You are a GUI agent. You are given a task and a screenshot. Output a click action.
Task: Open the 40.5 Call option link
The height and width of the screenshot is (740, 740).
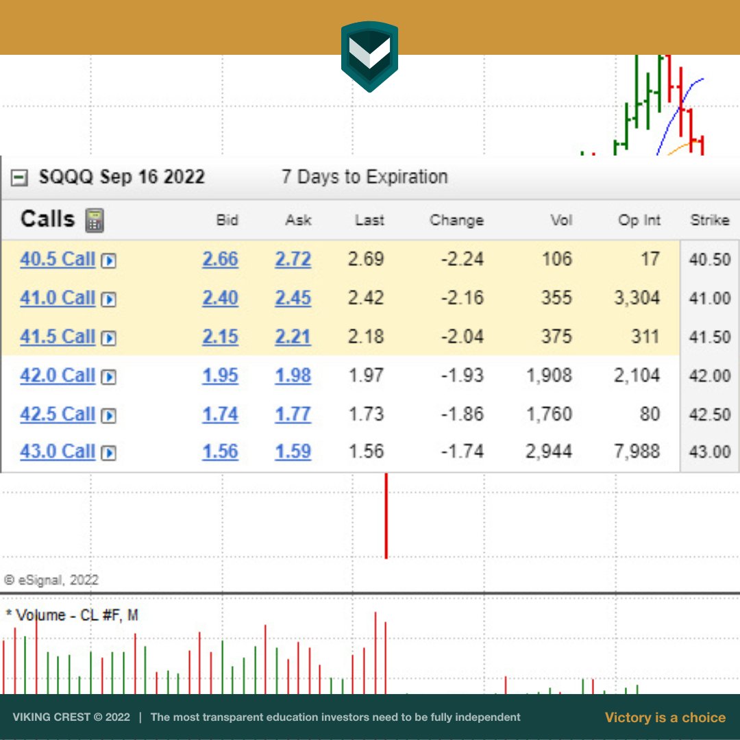tap(58, 259)
